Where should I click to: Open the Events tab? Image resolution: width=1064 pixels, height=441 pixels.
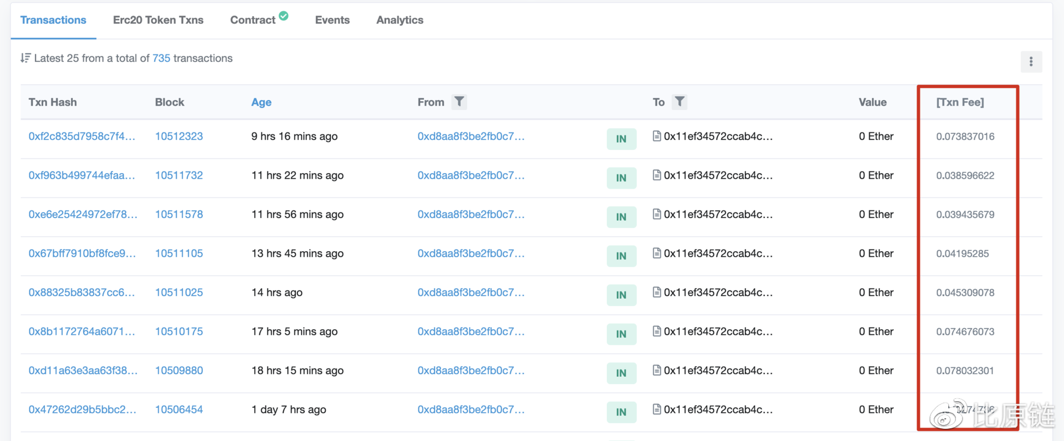click(332, 20)
